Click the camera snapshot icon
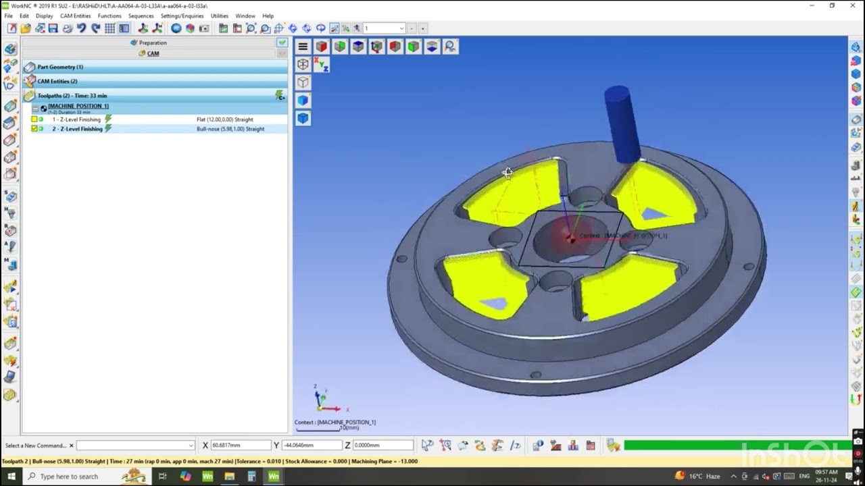Viewport: 865px width, 486px height. (204, 28)
